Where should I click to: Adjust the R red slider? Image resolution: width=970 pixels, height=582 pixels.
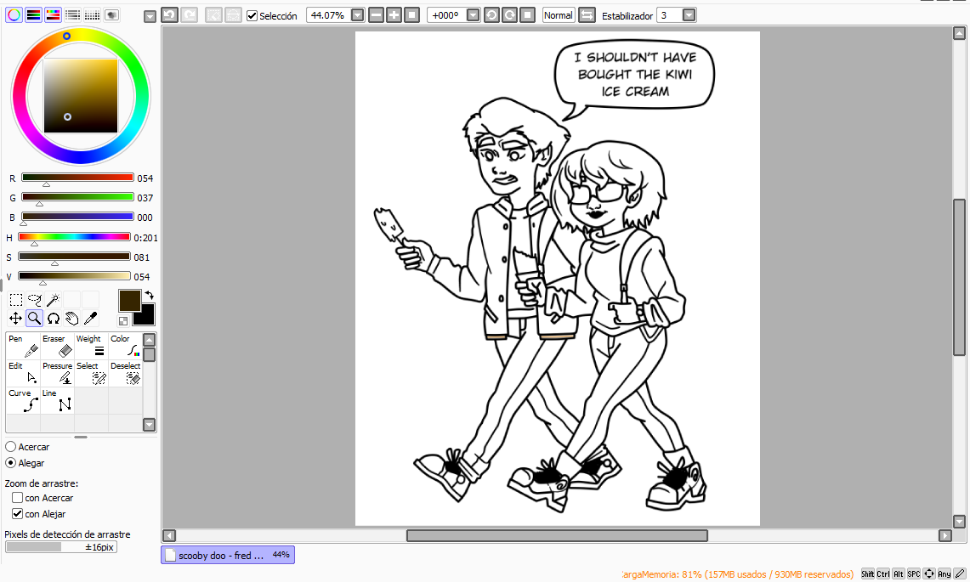coord(77,178)
